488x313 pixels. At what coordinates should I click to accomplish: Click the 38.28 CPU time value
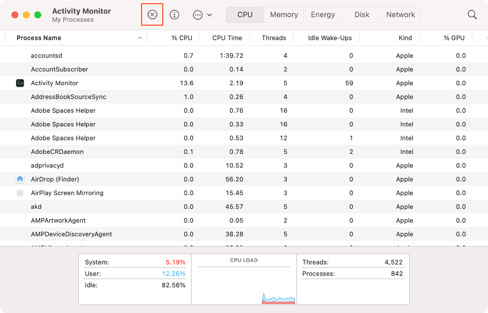pos(234,234)
